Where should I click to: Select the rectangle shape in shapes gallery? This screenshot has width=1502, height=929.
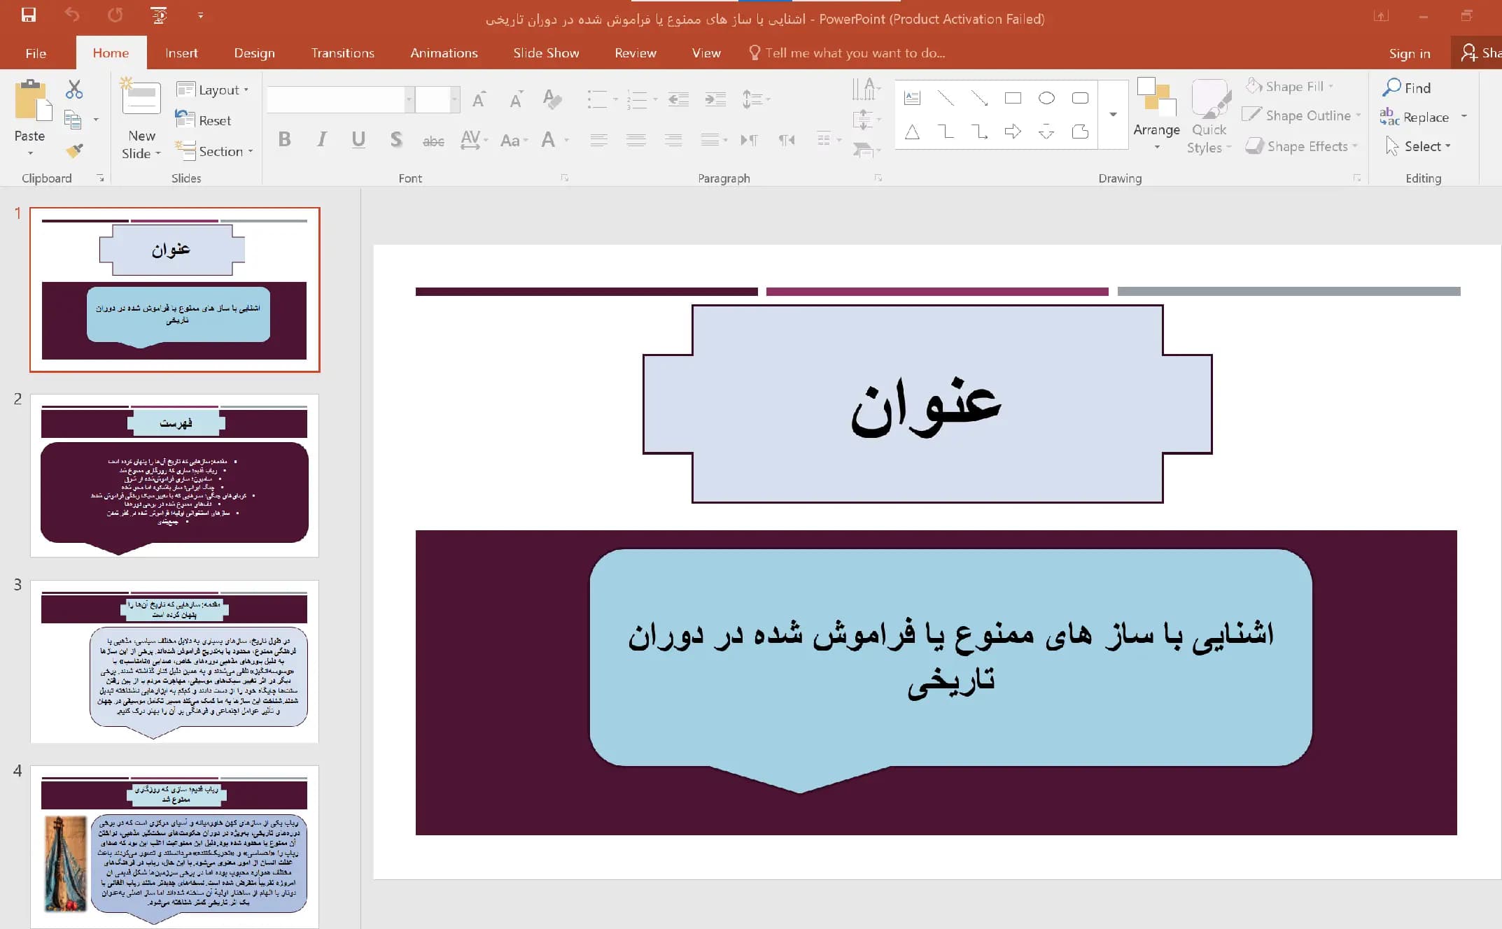point(1013,98)
